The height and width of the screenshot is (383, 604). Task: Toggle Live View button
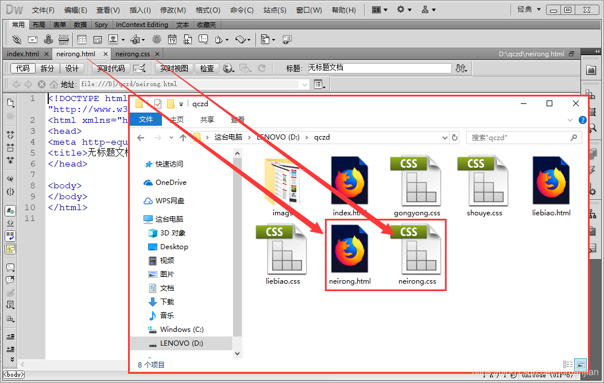174,68
